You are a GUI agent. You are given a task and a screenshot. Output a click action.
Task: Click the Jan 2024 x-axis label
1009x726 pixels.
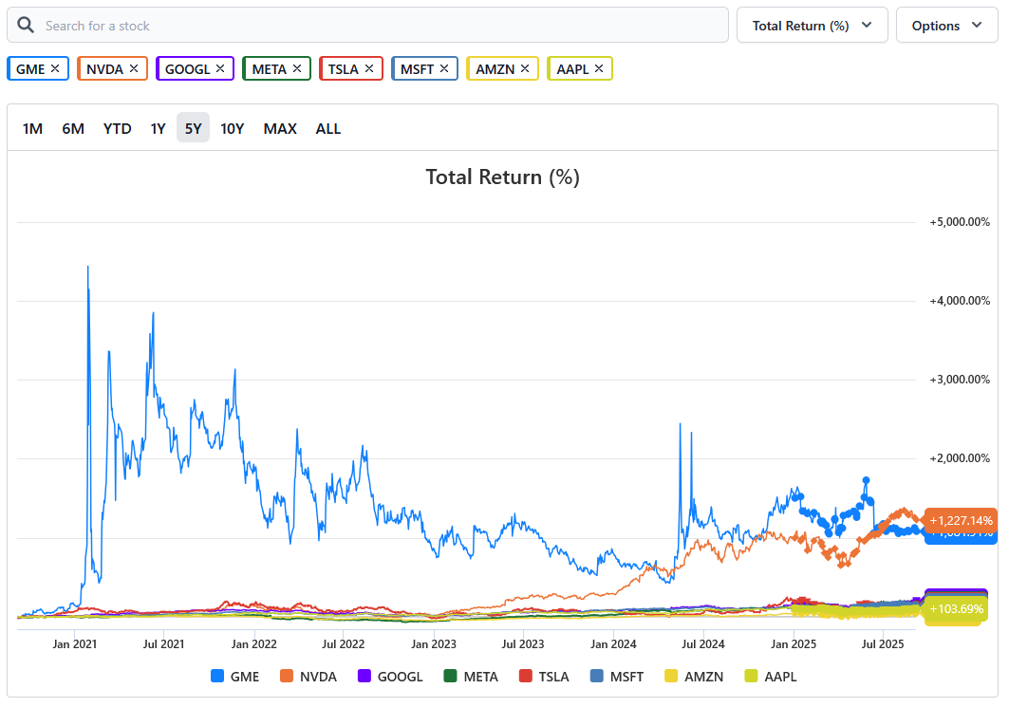[613, 644]
